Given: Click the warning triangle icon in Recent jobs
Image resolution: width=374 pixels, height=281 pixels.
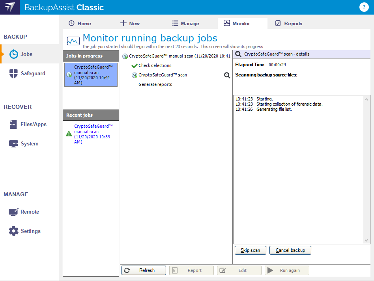Looking at the screenshot, I should (69, 134).
